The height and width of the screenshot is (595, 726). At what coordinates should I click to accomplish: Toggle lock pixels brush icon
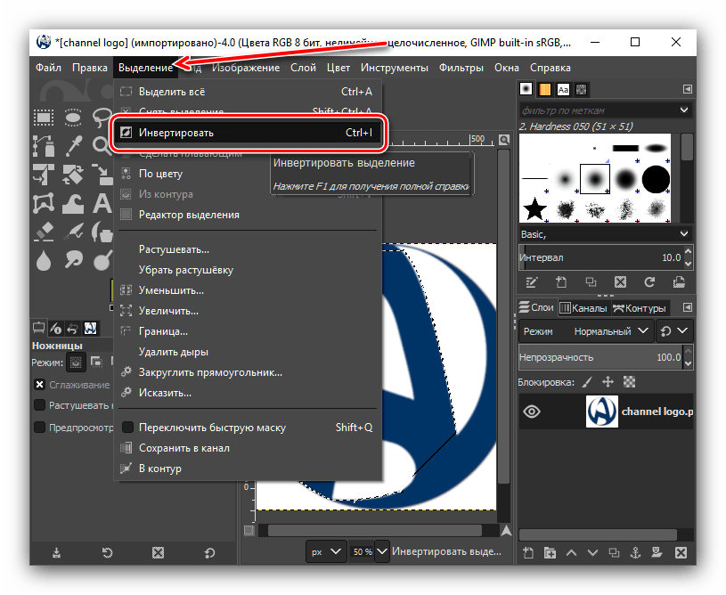587,382
